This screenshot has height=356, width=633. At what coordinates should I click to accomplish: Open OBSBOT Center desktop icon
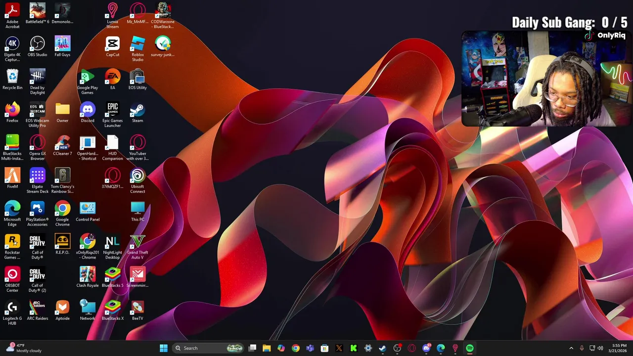click(12, 280)
